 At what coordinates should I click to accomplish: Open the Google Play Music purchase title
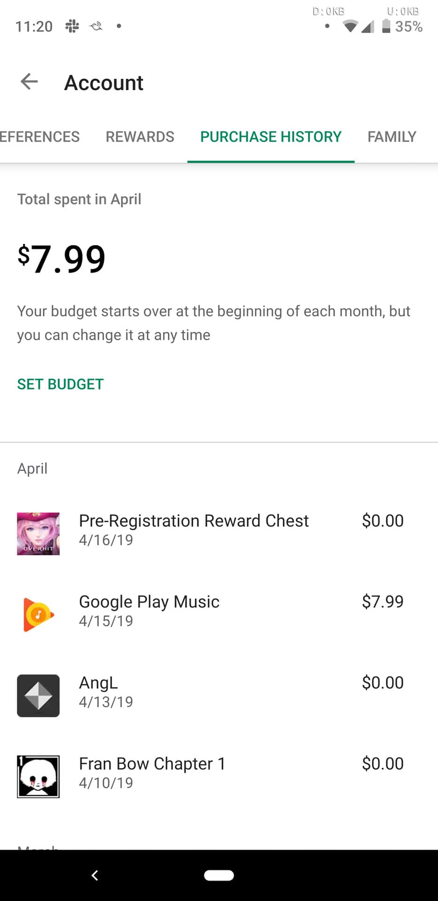[149, 602]
